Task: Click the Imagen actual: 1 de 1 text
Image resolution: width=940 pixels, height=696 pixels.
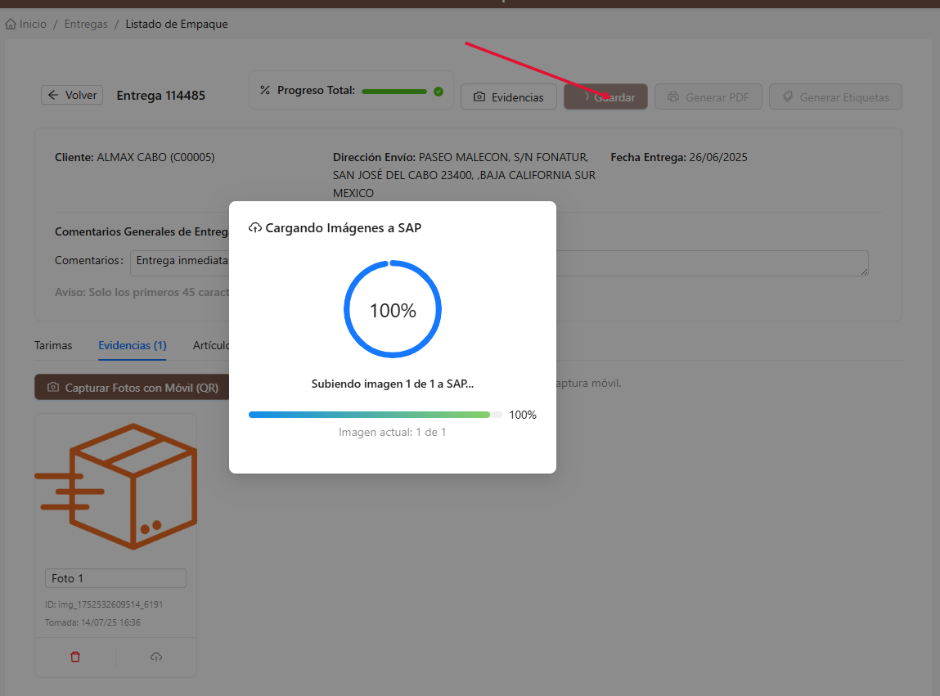Action: (392, 432)
